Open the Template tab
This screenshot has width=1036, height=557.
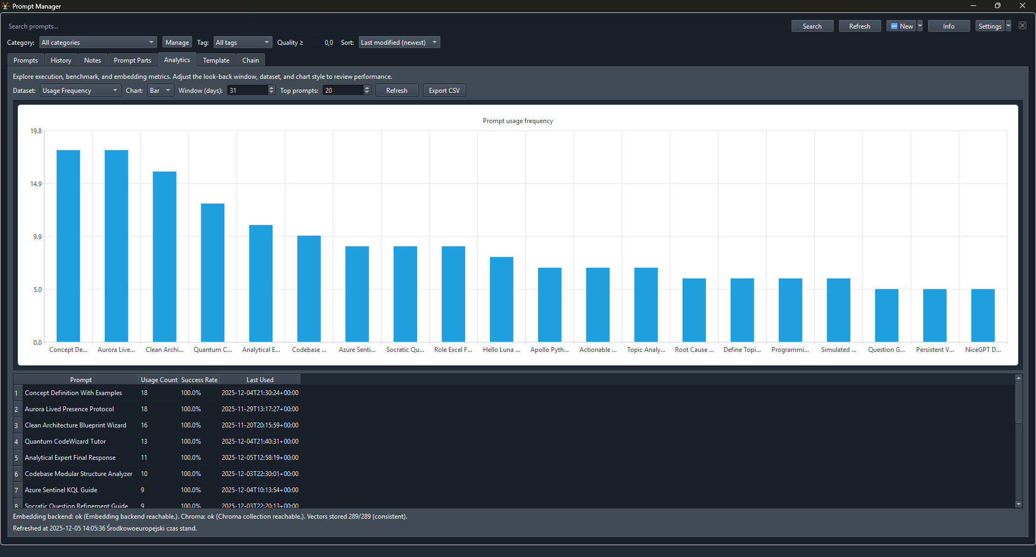coord(216,60)
